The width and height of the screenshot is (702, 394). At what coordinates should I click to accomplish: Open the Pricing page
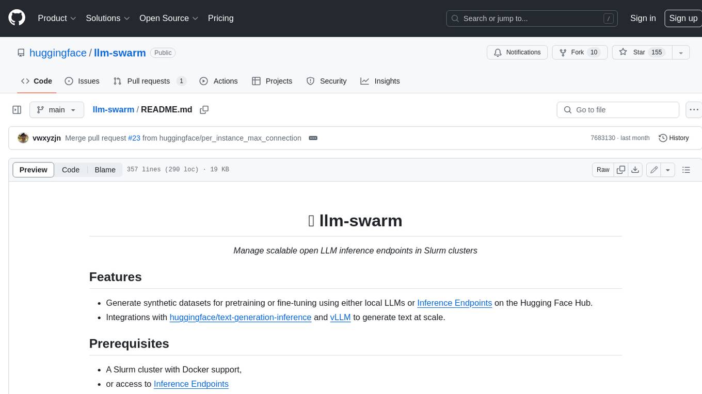pyautogui.click(x=220, y=18)
